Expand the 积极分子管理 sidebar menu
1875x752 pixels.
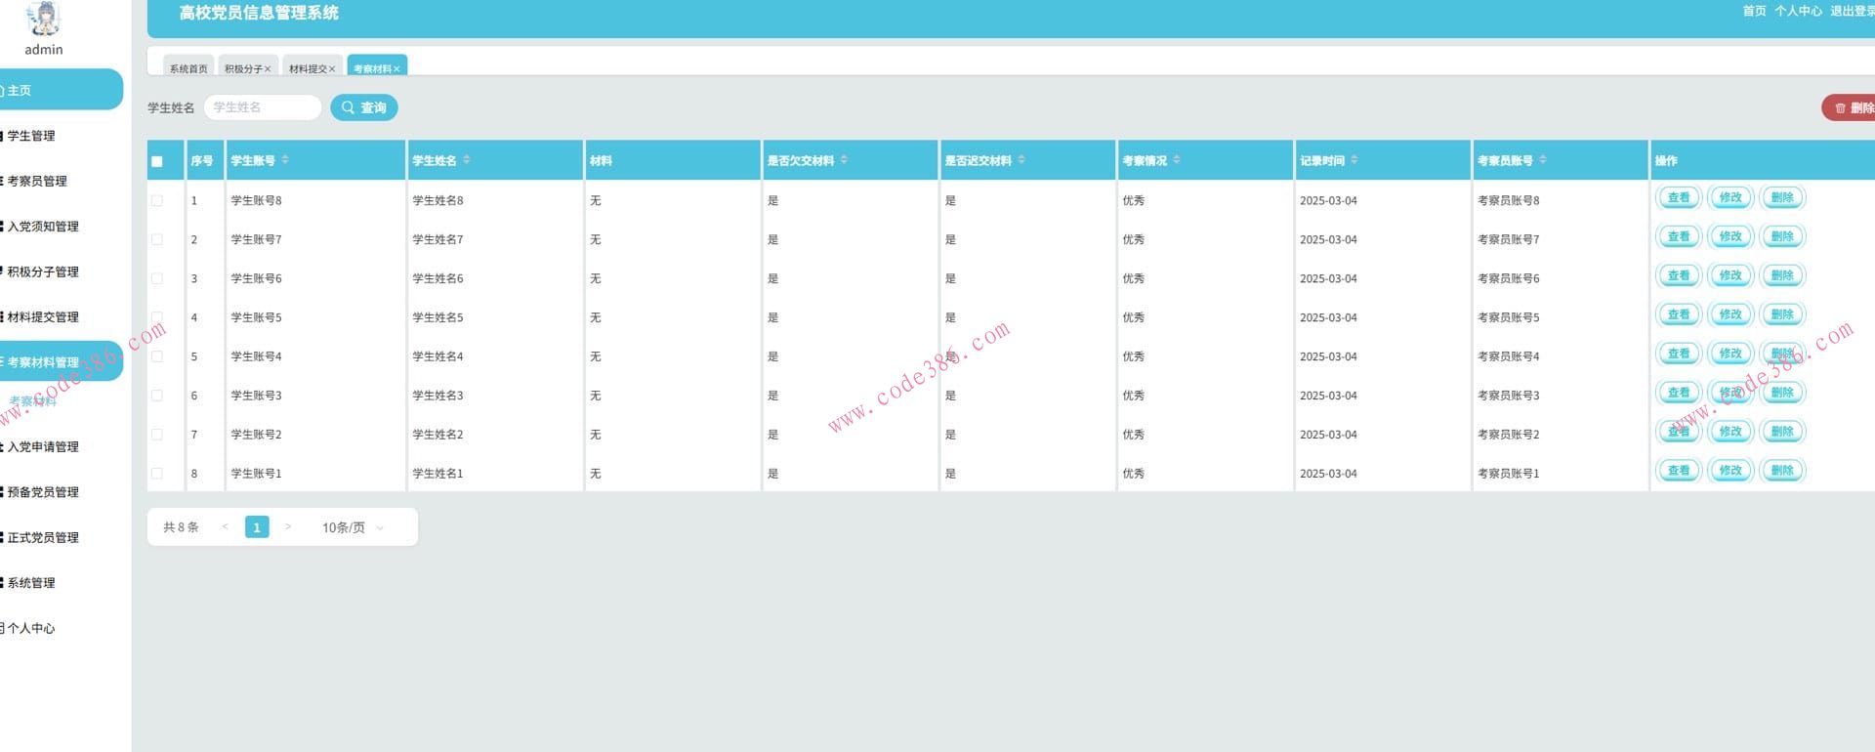pyautogui.click(x=62, y=272)
